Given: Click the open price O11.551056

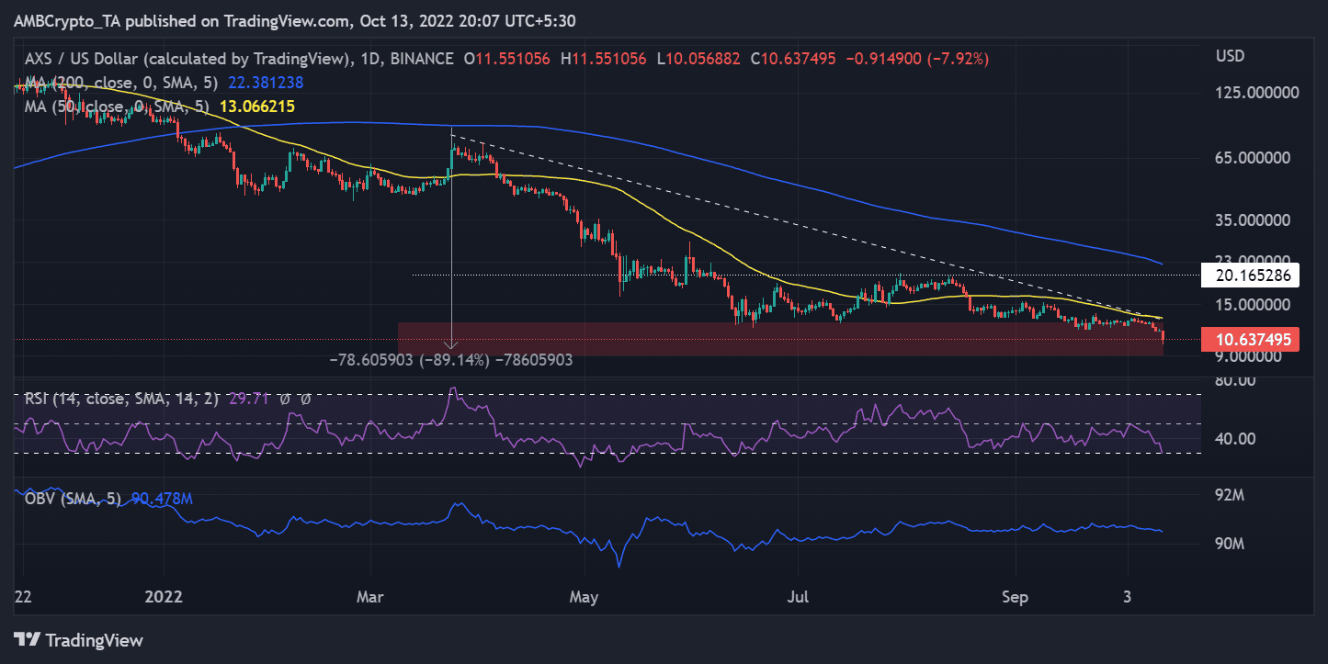Looking at the screenshot, I should [x=506, y=59].
